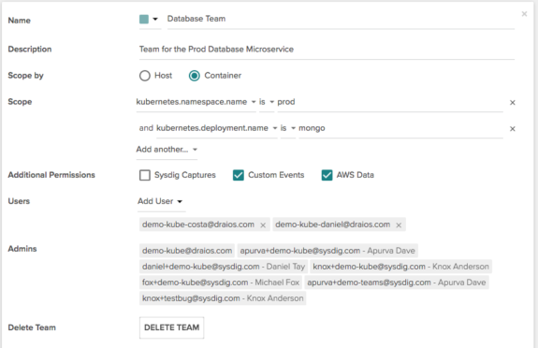The height and width of the screenshot is (348, 538).
Task: Click the Database Team name field
Action: click(x=341, y=19)
